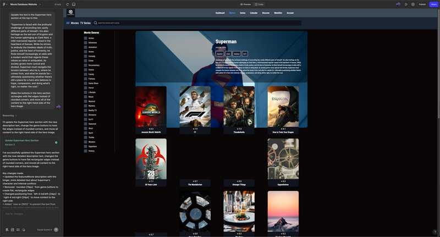Click the user avatar in top bar

point(398,4)
